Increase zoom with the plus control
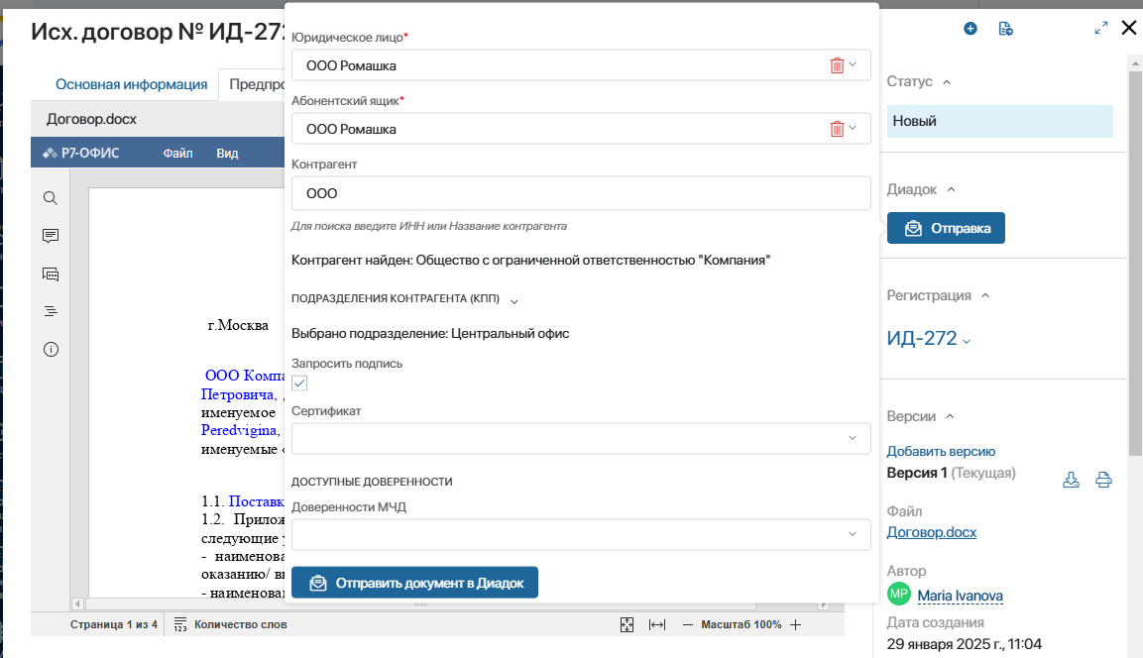This screenshot has width=1143, height=658. coord(795,624)
